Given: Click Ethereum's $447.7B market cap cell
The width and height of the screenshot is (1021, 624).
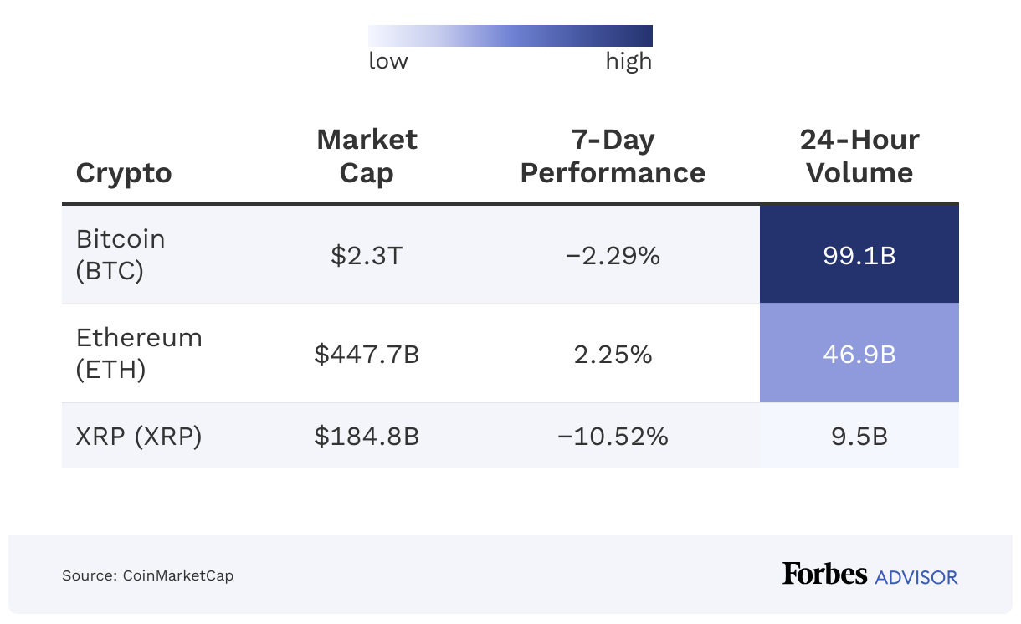Looking at the screenshot, I should click(367, 354).
